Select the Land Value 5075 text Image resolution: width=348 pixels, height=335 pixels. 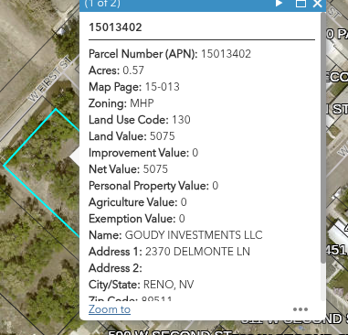(x=132, y=136)
